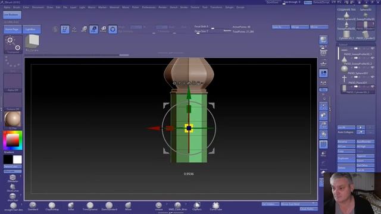Select the ClayBuildup brush

tap(52, 206)
